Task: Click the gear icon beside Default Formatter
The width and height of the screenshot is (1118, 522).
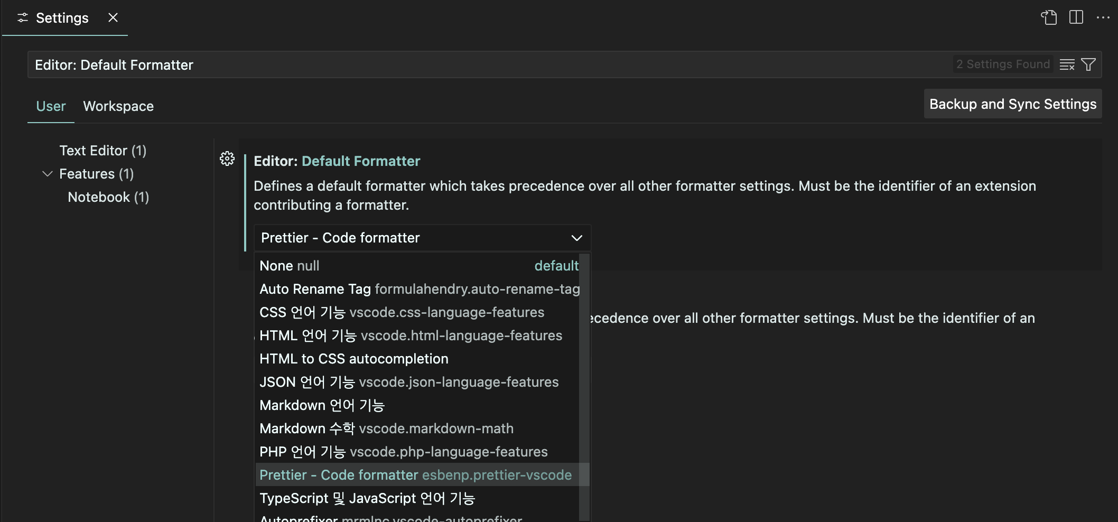Action: point(227,159)
